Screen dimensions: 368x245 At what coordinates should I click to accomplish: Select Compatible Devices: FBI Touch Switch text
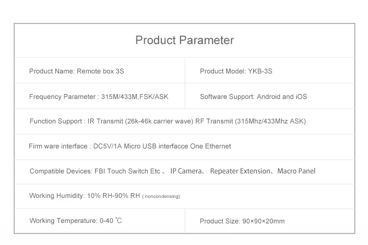pyautogui.click(x=95, y=171)
